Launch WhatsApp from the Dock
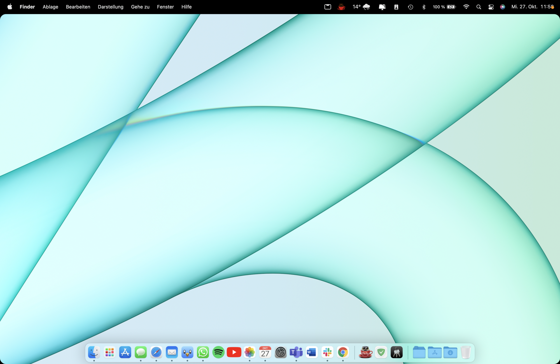 203,352
